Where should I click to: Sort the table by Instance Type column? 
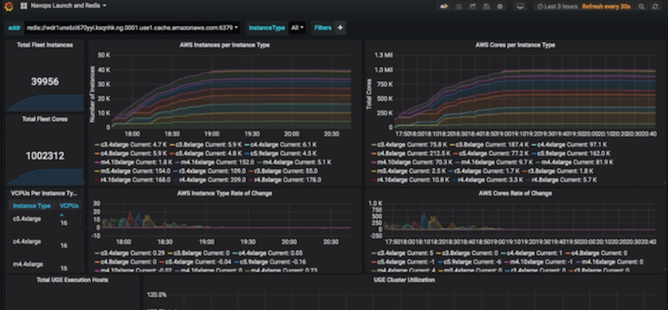32,206
